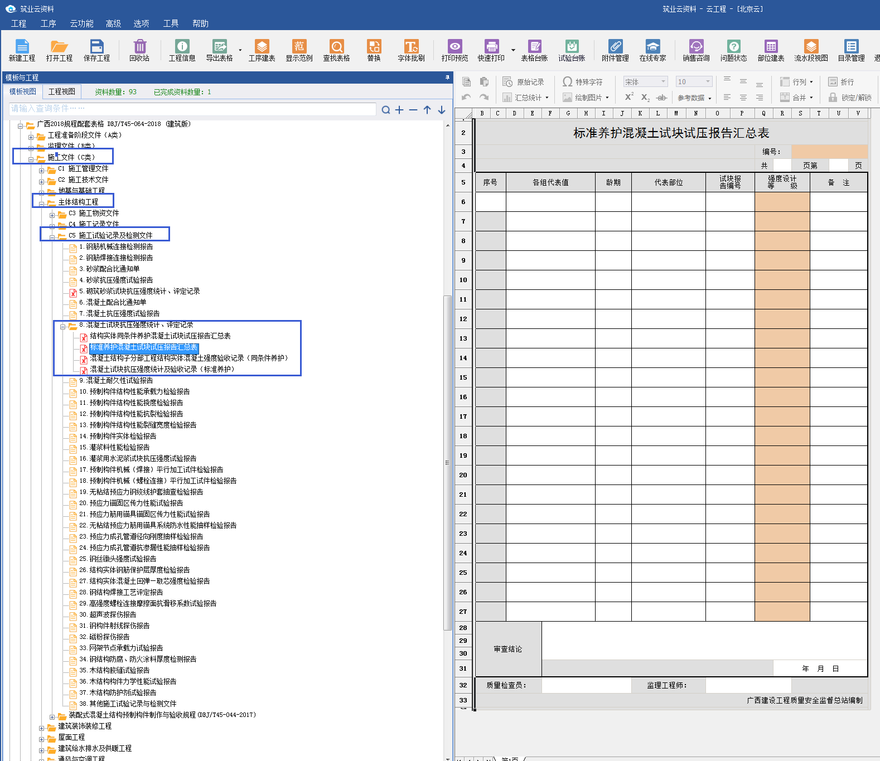Toggle subscript X₂ formatting
The height and width of the screenshot is (761, 880).
(645, 97)
